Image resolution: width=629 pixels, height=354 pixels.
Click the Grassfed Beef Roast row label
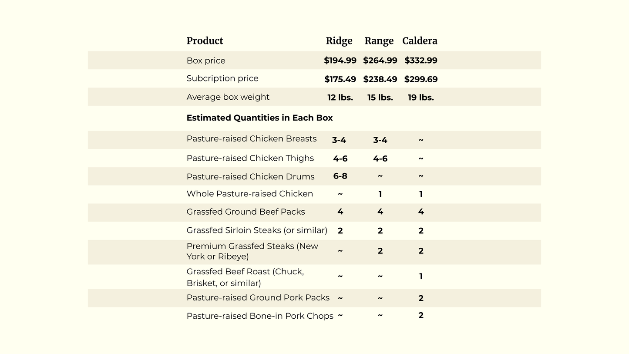click(x=245, y=277)
